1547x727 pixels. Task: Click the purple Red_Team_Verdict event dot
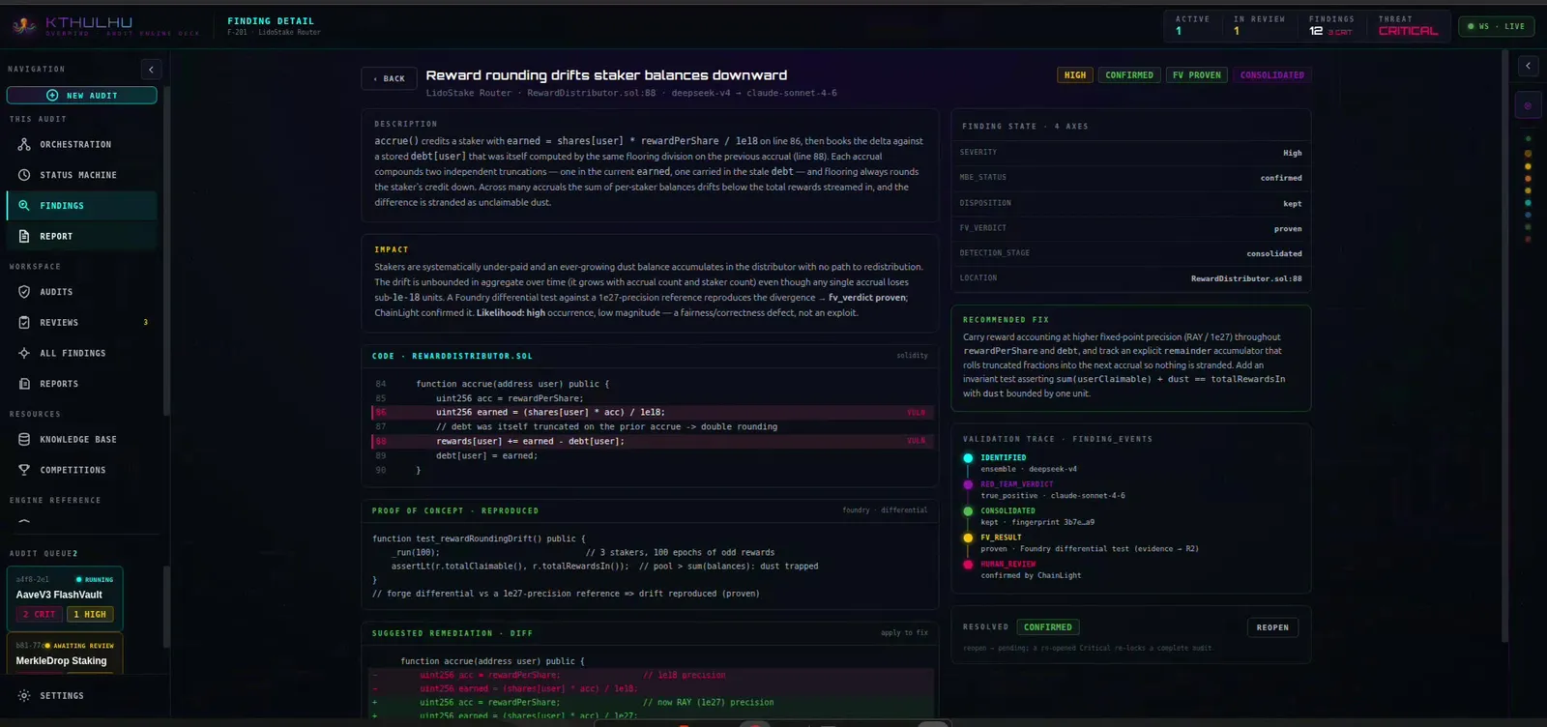click(968, 484)
